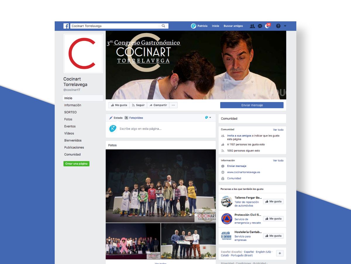Click the globe icon beside website link

[223, 172]
